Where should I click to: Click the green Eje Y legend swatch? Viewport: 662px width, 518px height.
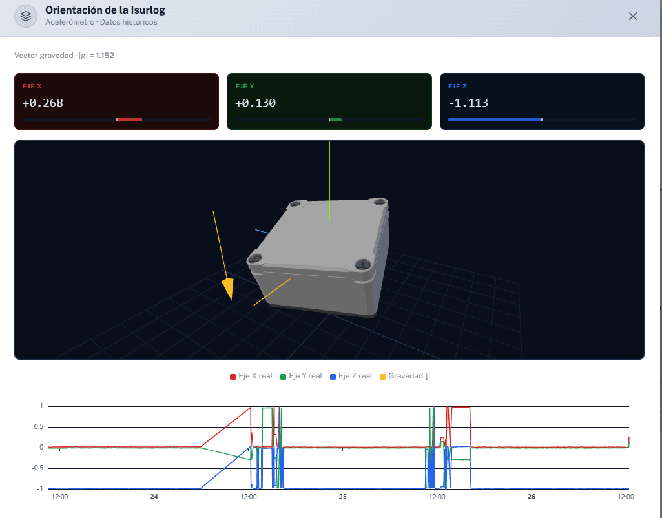pos(284,377)
